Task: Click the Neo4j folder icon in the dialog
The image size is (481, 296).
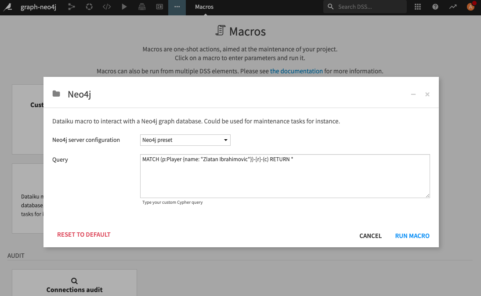Action: (56, 94)
